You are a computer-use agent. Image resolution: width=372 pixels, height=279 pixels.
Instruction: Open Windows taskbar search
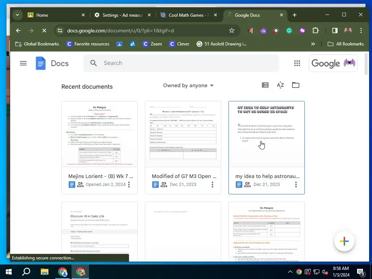tap(26, 272)
